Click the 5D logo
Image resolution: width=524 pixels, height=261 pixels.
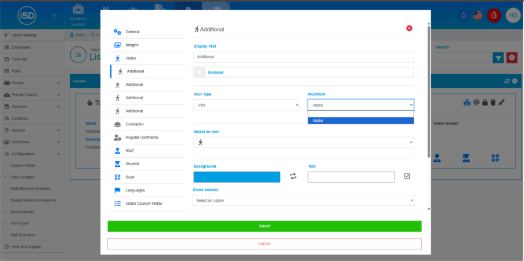[27, 16]
